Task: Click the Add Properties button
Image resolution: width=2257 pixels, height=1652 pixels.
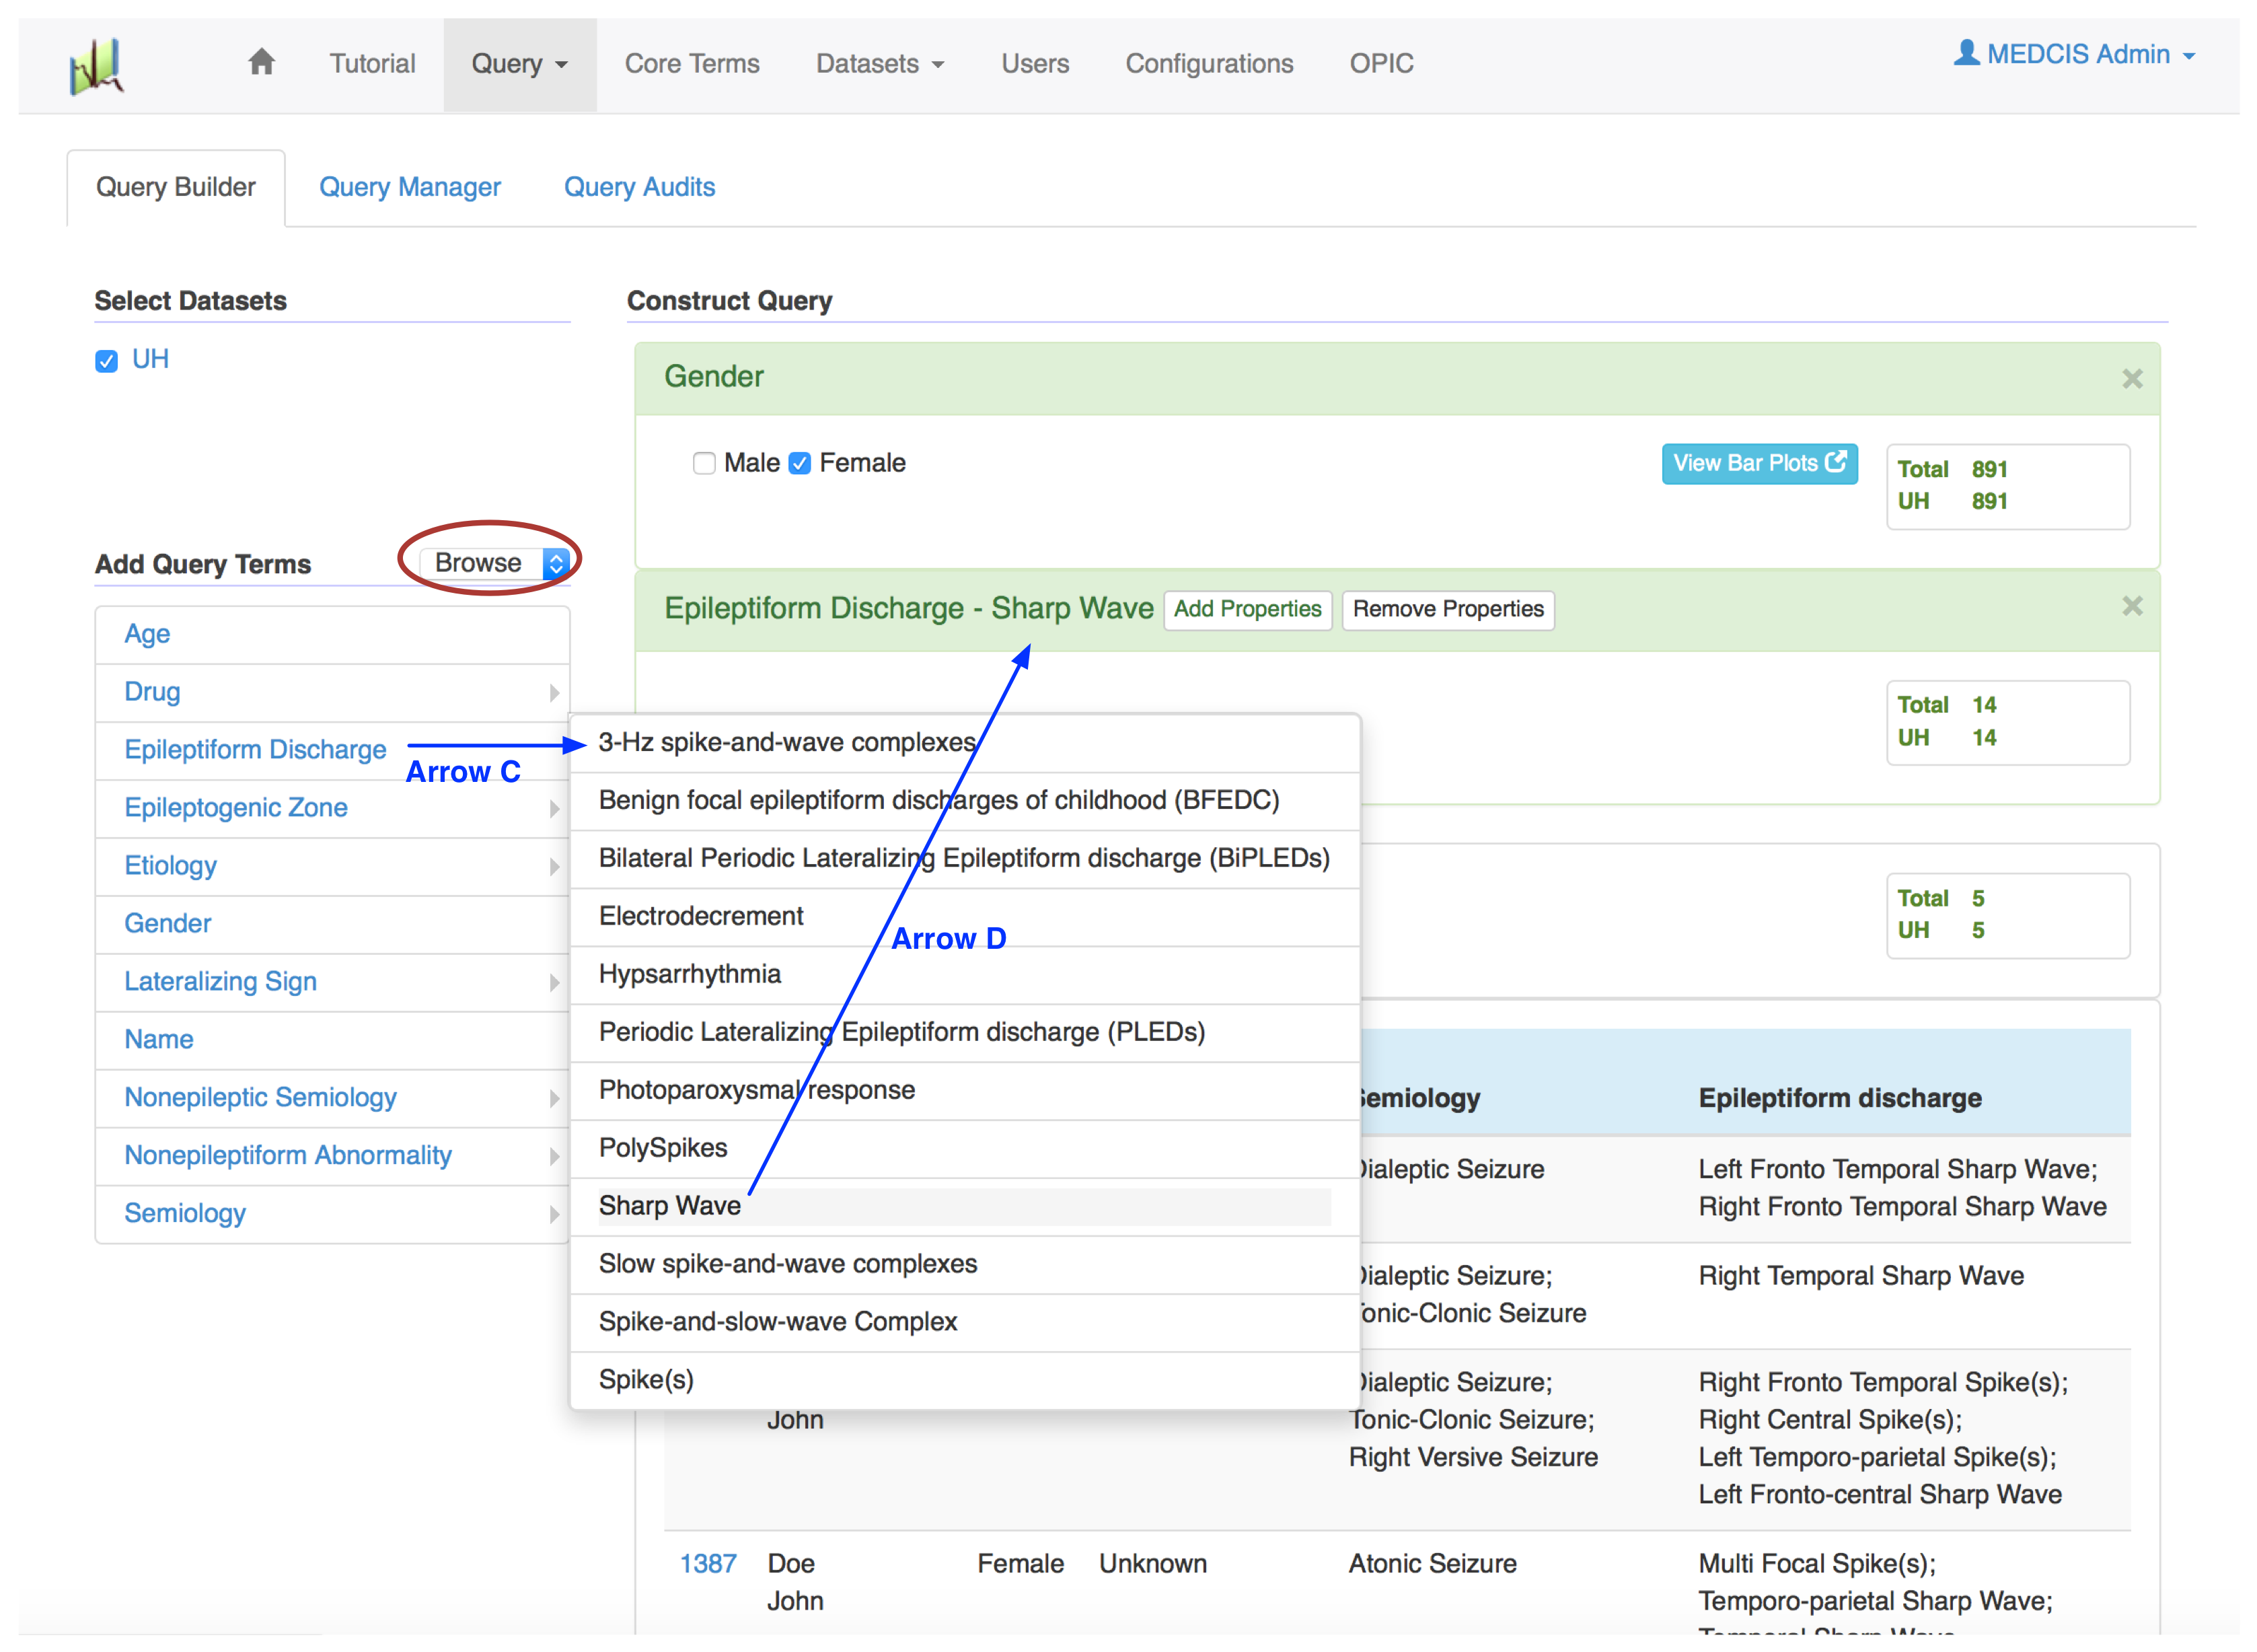Action: [1247, 609]
